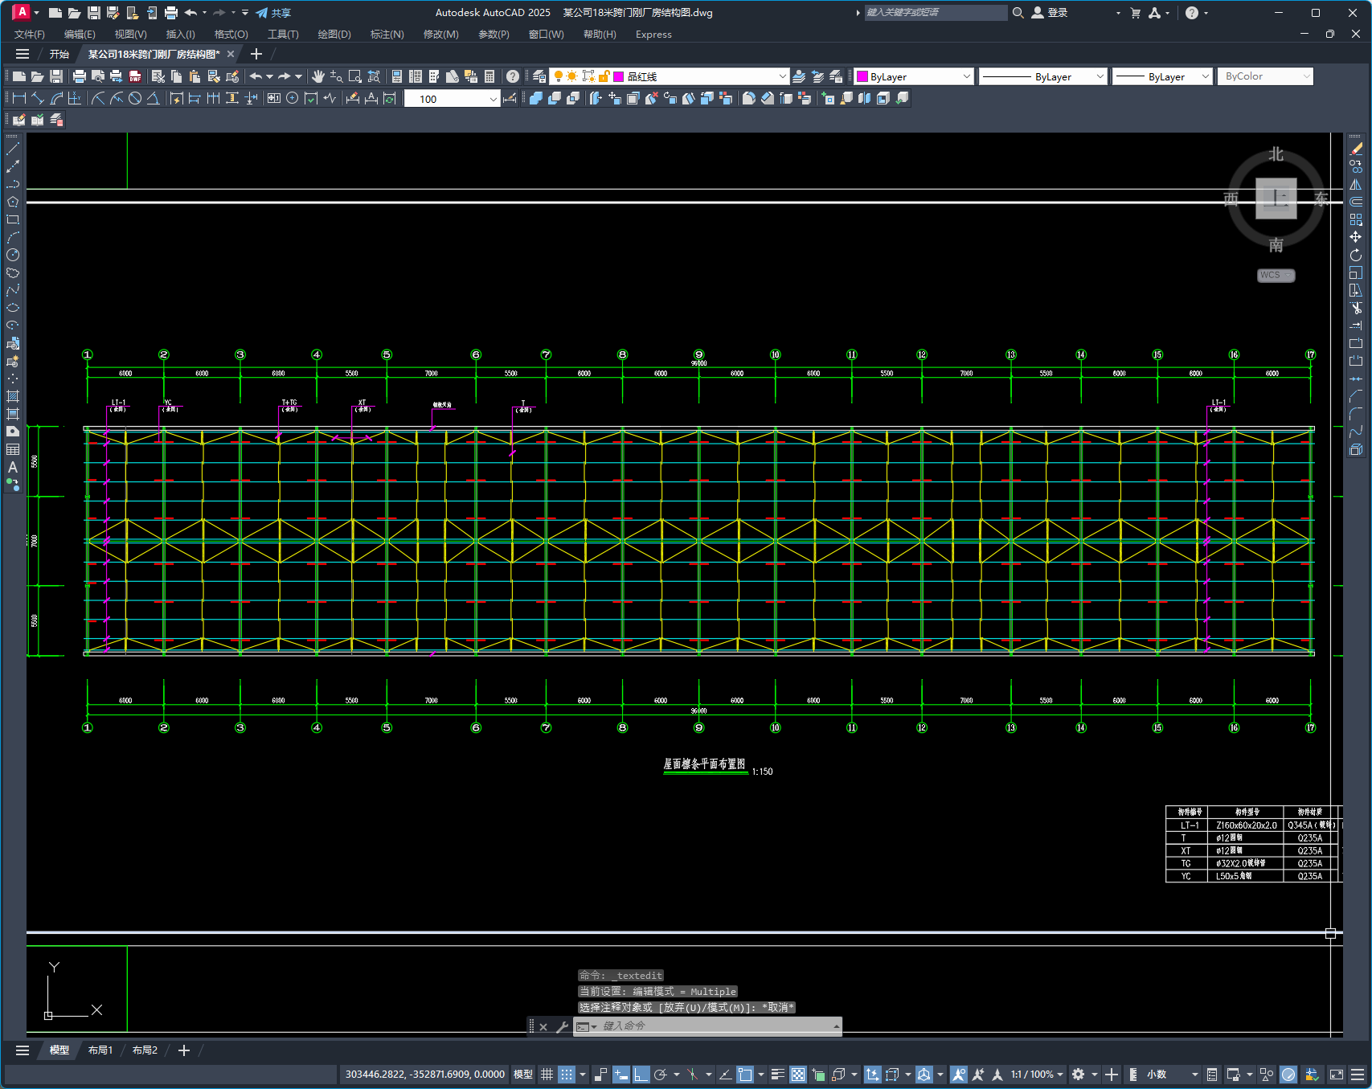This screenshot has width=1372, height=1089.
Task: Switch to the 开始 tab
Action: 59,54
